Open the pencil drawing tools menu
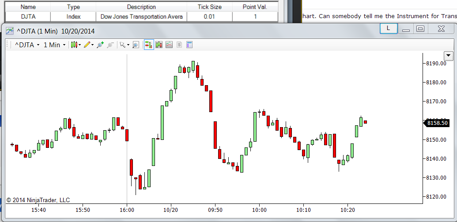Image resolution: width=457 pixels, height=222 pixels. [89, 45]
